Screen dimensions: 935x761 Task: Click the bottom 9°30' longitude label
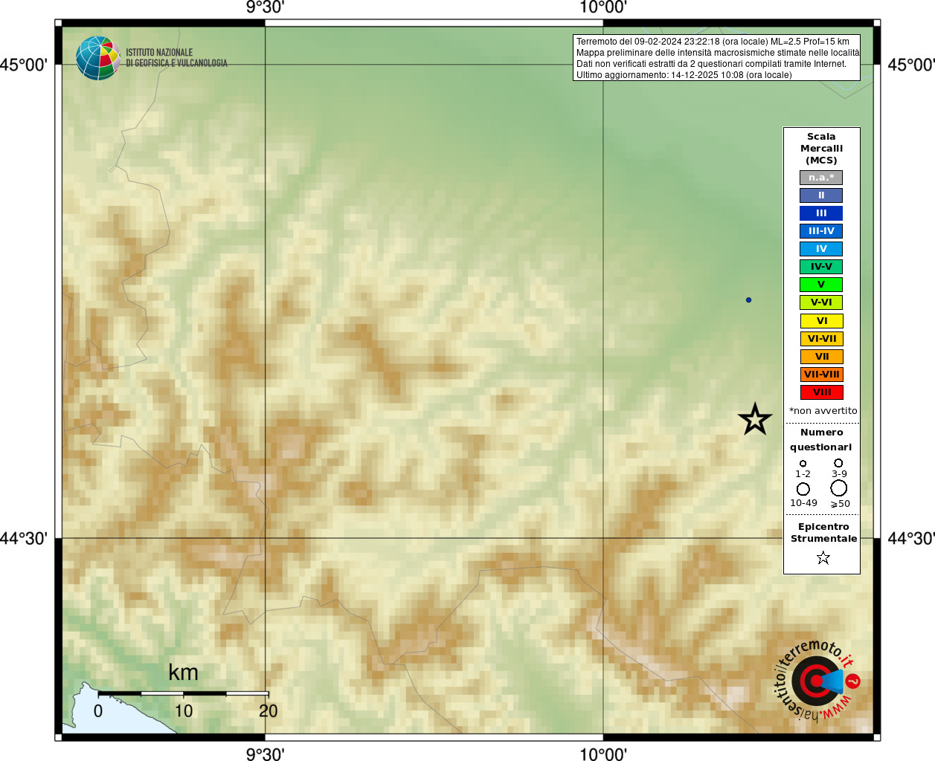(x=266, y=754)
